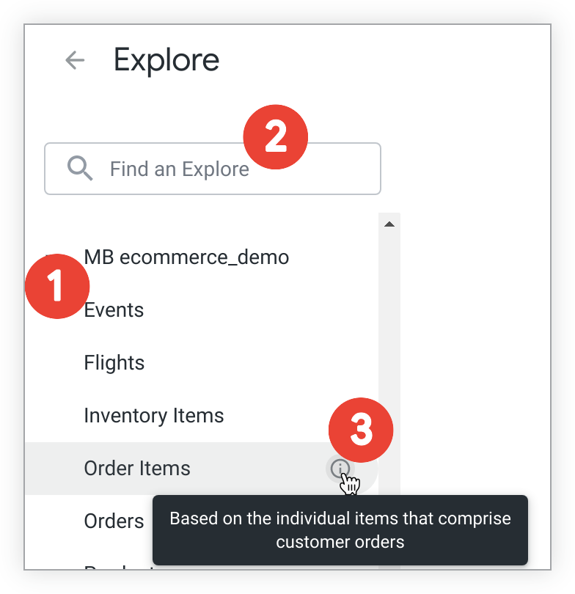Click the red number 1 annotation badge

click(x=57, y=287)
